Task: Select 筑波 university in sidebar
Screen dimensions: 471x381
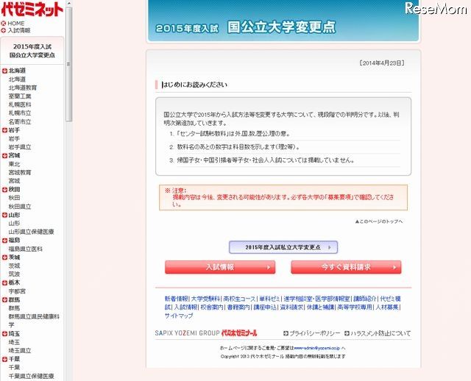Action: [x=14, y=274]
